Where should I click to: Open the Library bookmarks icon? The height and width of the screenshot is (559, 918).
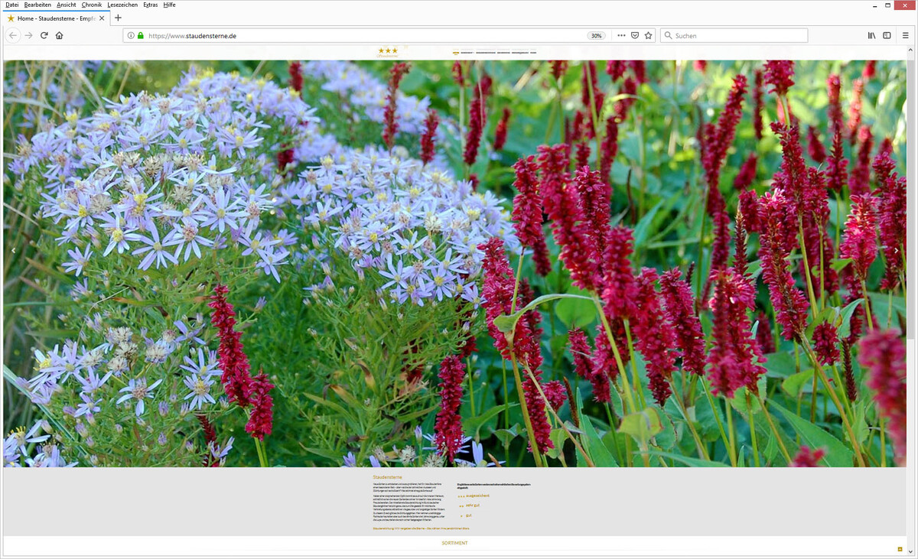coord(871,35)
